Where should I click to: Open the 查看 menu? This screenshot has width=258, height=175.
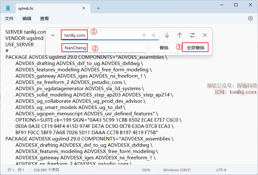coord(44,19)
